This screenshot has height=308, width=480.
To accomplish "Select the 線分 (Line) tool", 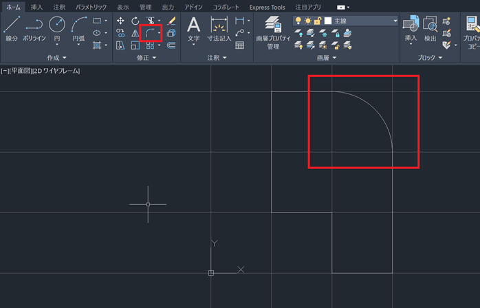I will (x=12, y=29).
